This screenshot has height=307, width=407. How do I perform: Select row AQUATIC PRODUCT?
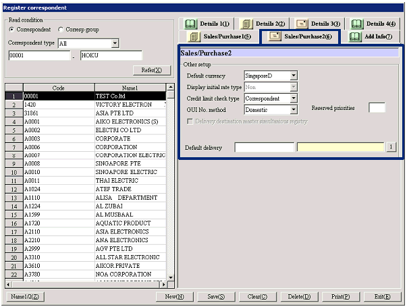(86, 223)
